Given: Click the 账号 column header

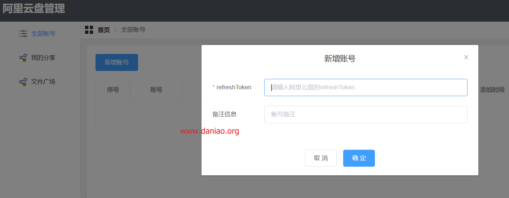Looking at the screenshot, I should coord(156,90).
